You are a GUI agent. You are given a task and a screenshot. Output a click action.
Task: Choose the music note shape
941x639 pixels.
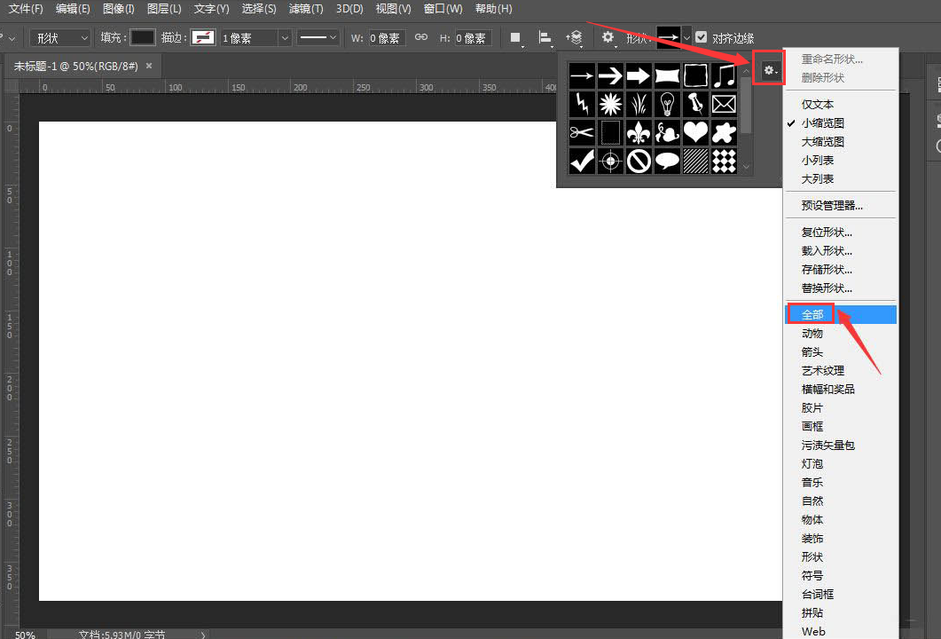(725, 76)
